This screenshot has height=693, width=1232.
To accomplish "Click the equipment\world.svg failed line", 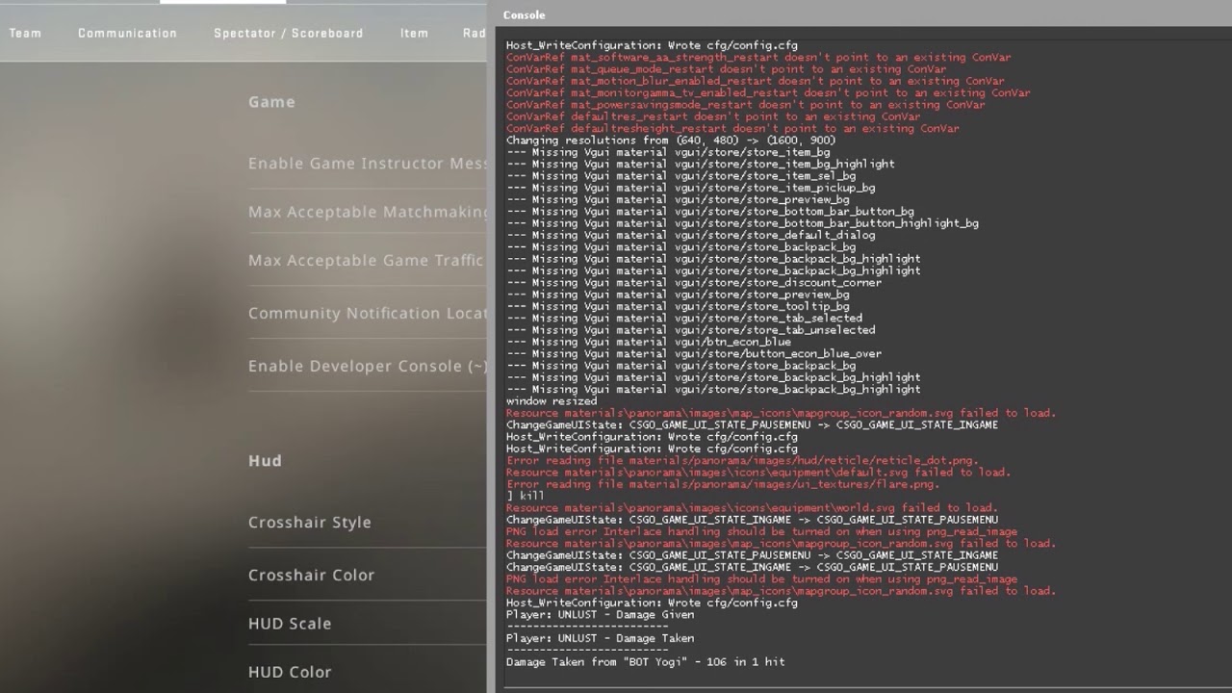I will coord(752,508).
